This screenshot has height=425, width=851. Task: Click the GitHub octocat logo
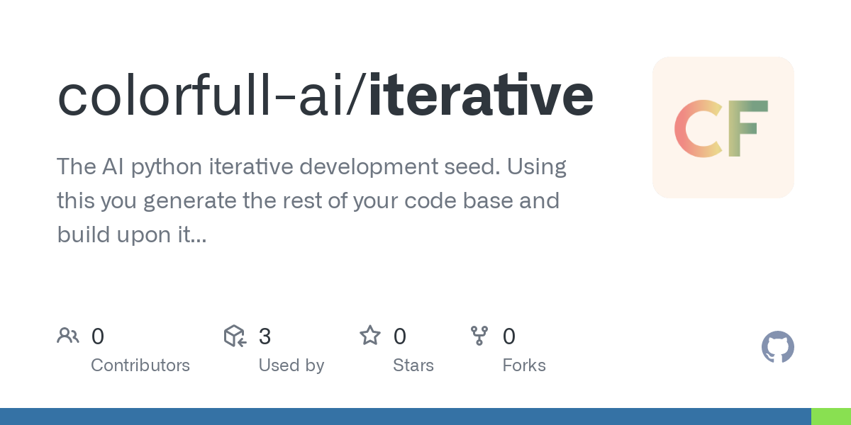[x=778, y=348]
